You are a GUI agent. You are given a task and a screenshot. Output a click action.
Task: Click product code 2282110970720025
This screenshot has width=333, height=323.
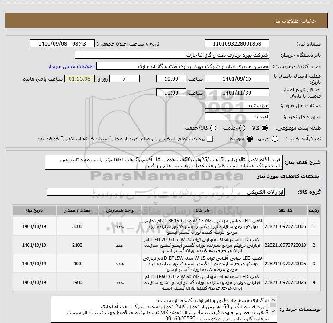pyautogui.click(x=285, y=282)
